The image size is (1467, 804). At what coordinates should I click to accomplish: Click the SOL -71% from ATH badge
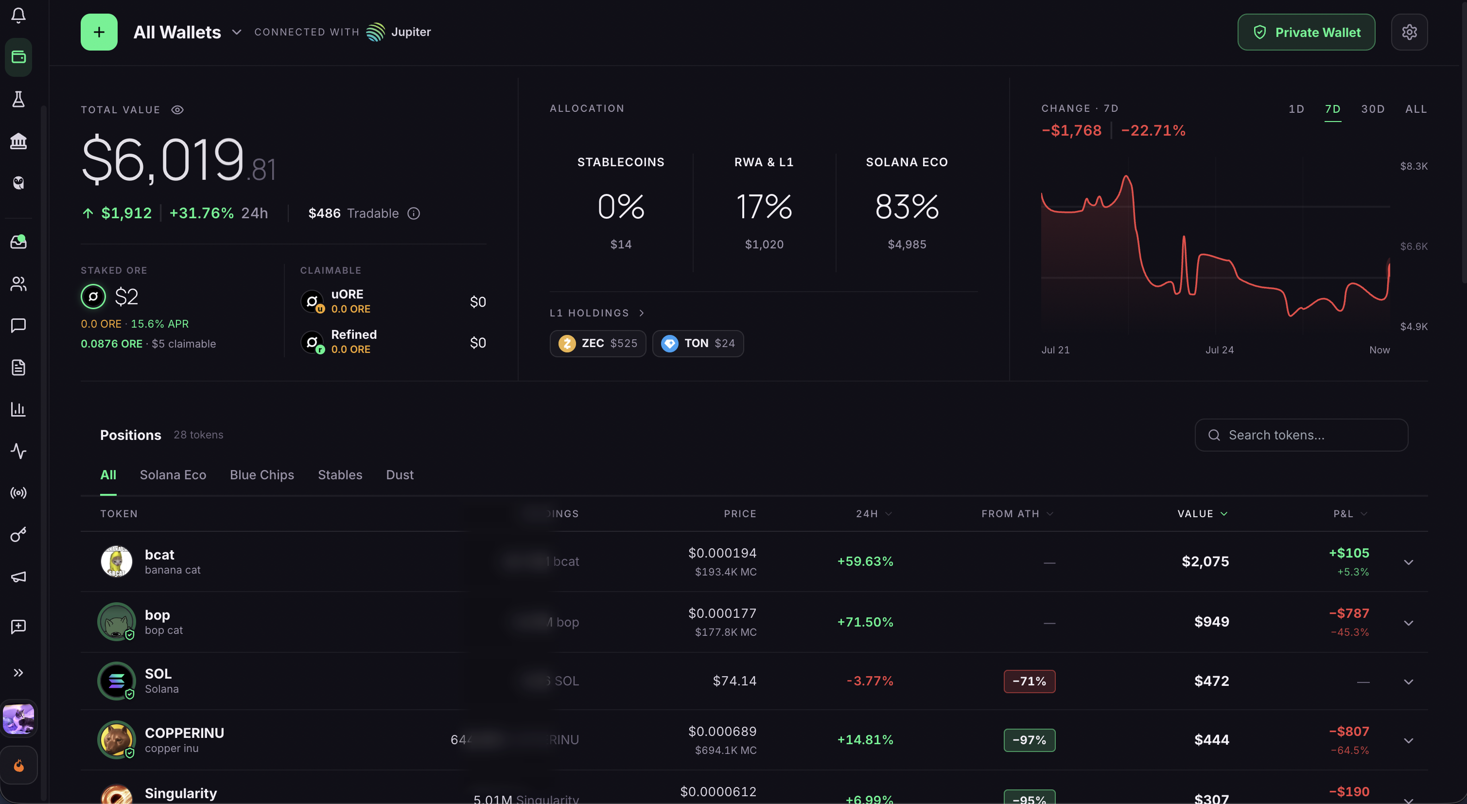pos(1030,681)
